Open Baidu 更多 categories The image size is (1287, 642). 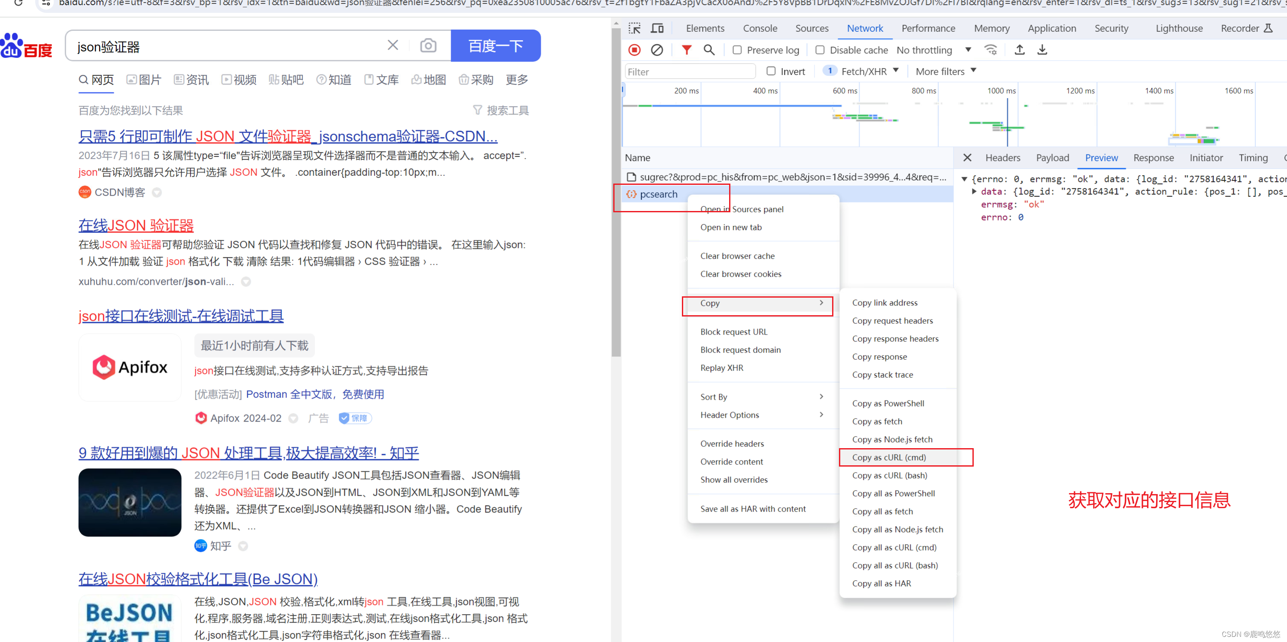click(x=517, y=80)
